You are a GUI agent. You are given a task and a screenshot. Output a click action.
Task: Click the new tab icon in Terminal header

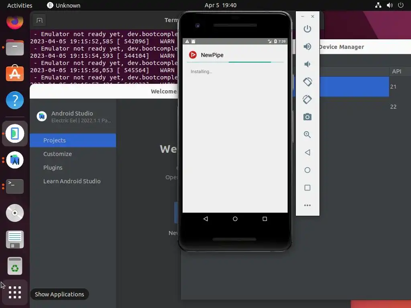pyautogui.click(x=39, y=20)
